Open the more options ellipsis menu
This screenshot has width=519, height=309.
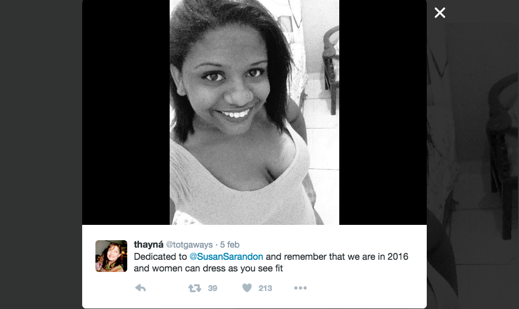300,288
